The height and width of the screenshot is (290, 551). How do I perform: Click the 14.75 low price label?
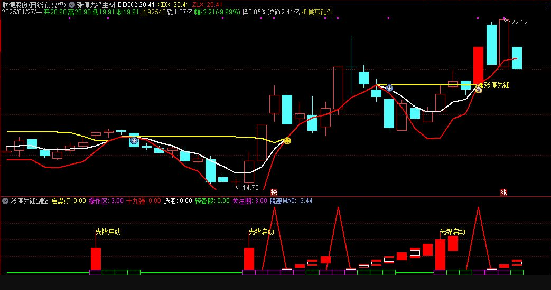tap(250, 188)
